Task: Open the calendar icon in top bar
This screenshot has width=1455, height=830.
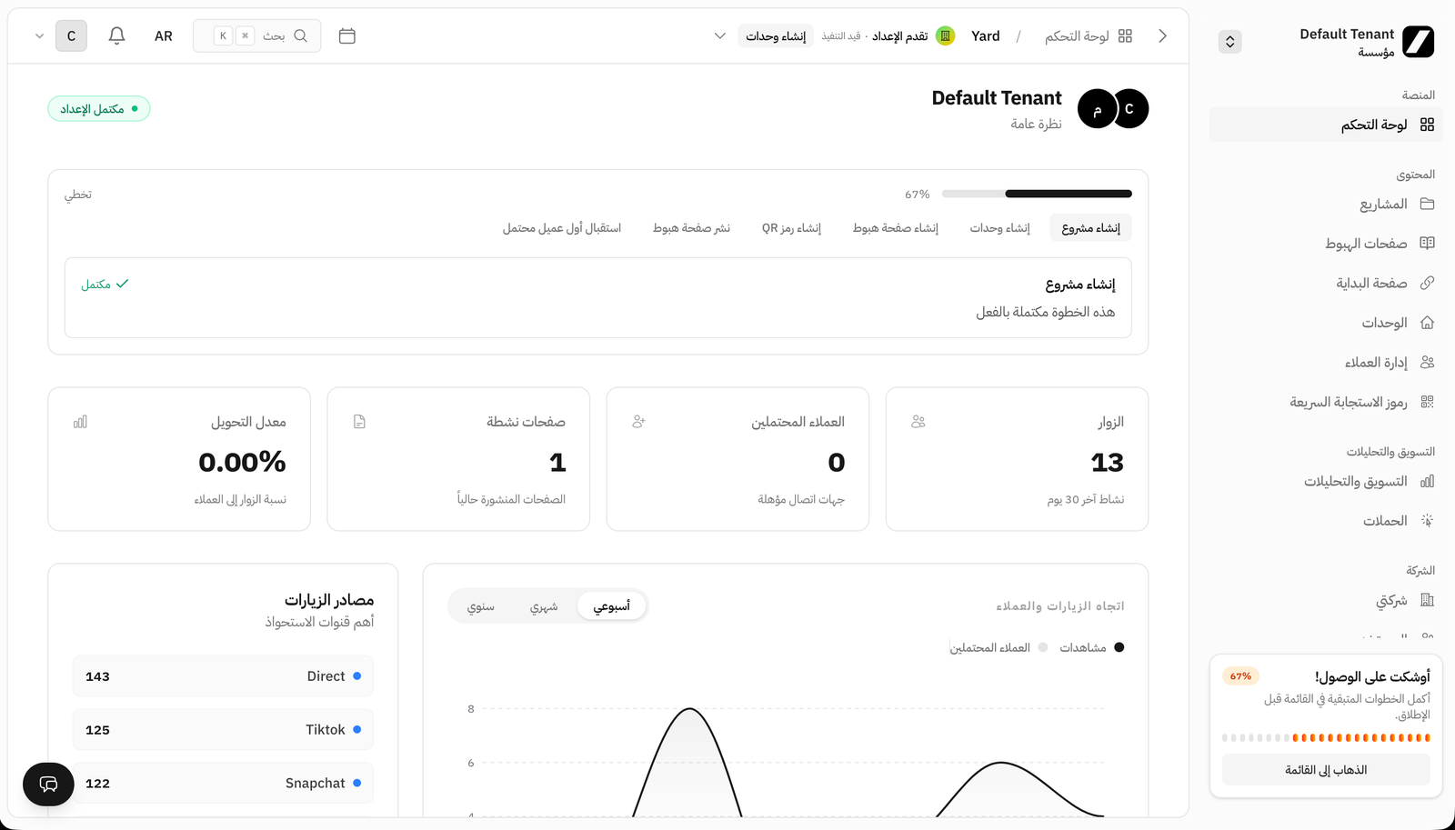Action: coord(346,36)
